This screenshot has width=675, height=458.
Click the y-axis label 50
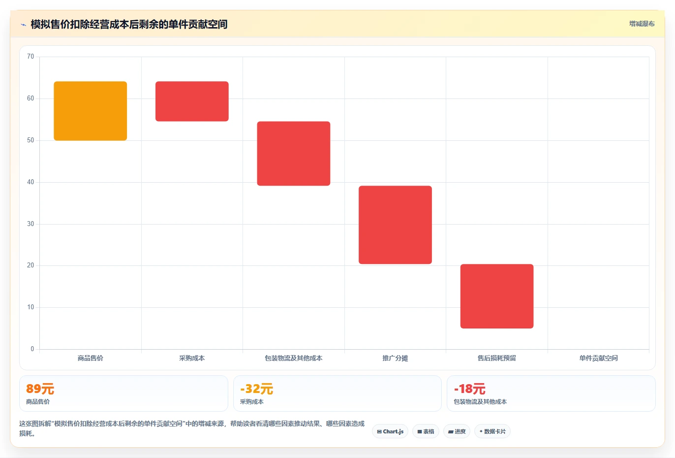[31, 140]
